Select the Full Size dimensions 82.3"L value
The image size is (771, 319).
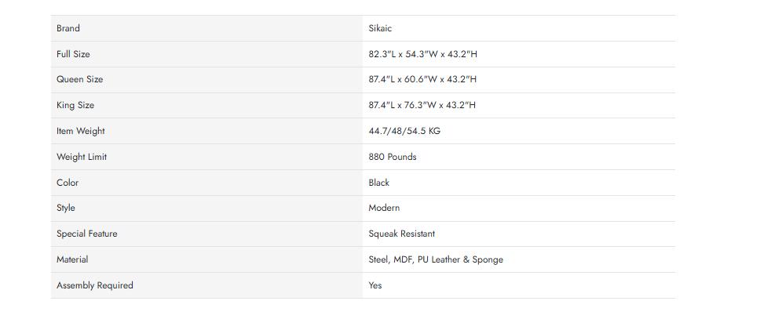422,54
